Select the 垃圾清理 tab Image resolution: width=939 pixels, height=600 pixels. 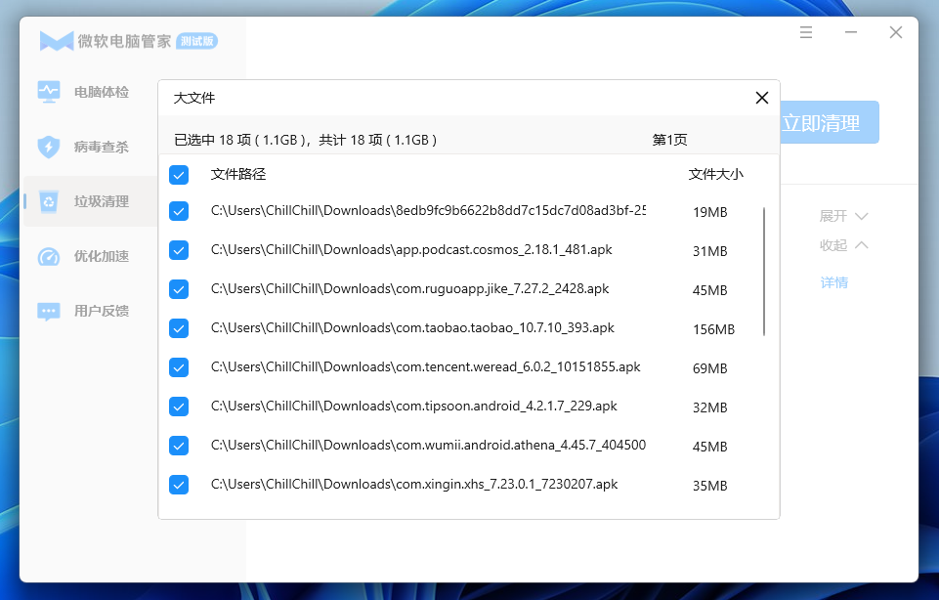click(x=91, y=202)
